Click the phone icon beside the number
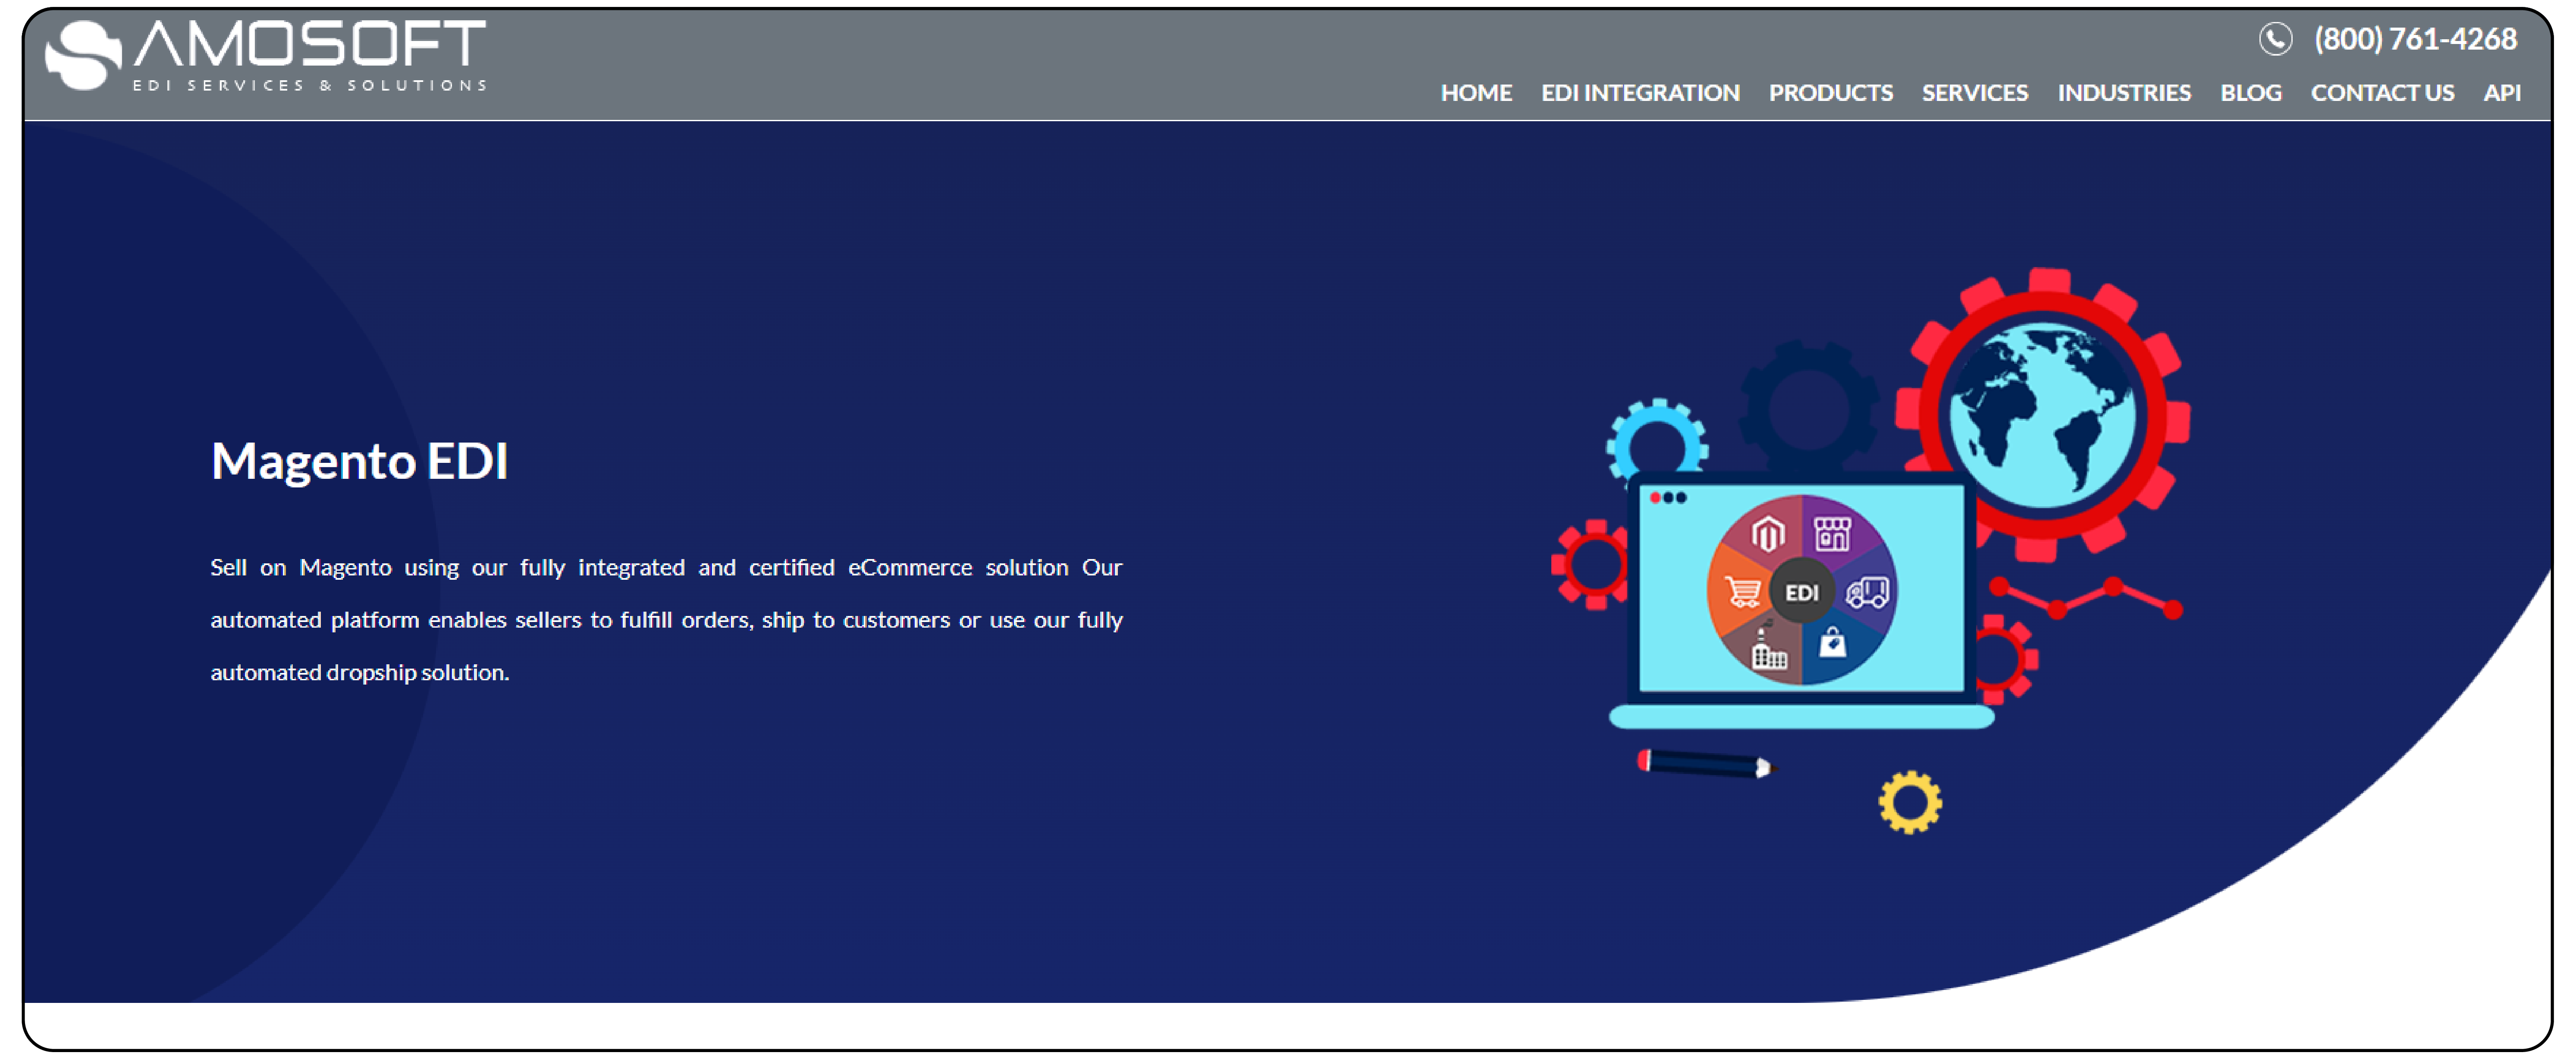This screenshot has height=1062, width=2576. click(2275, 39)
